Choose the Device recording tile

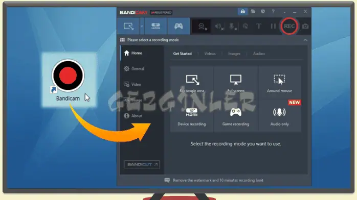[192, 116]
